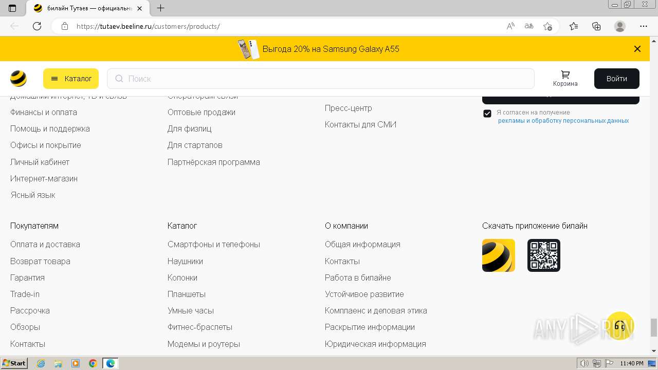Open the tab actions menu icon

(12, 8)
